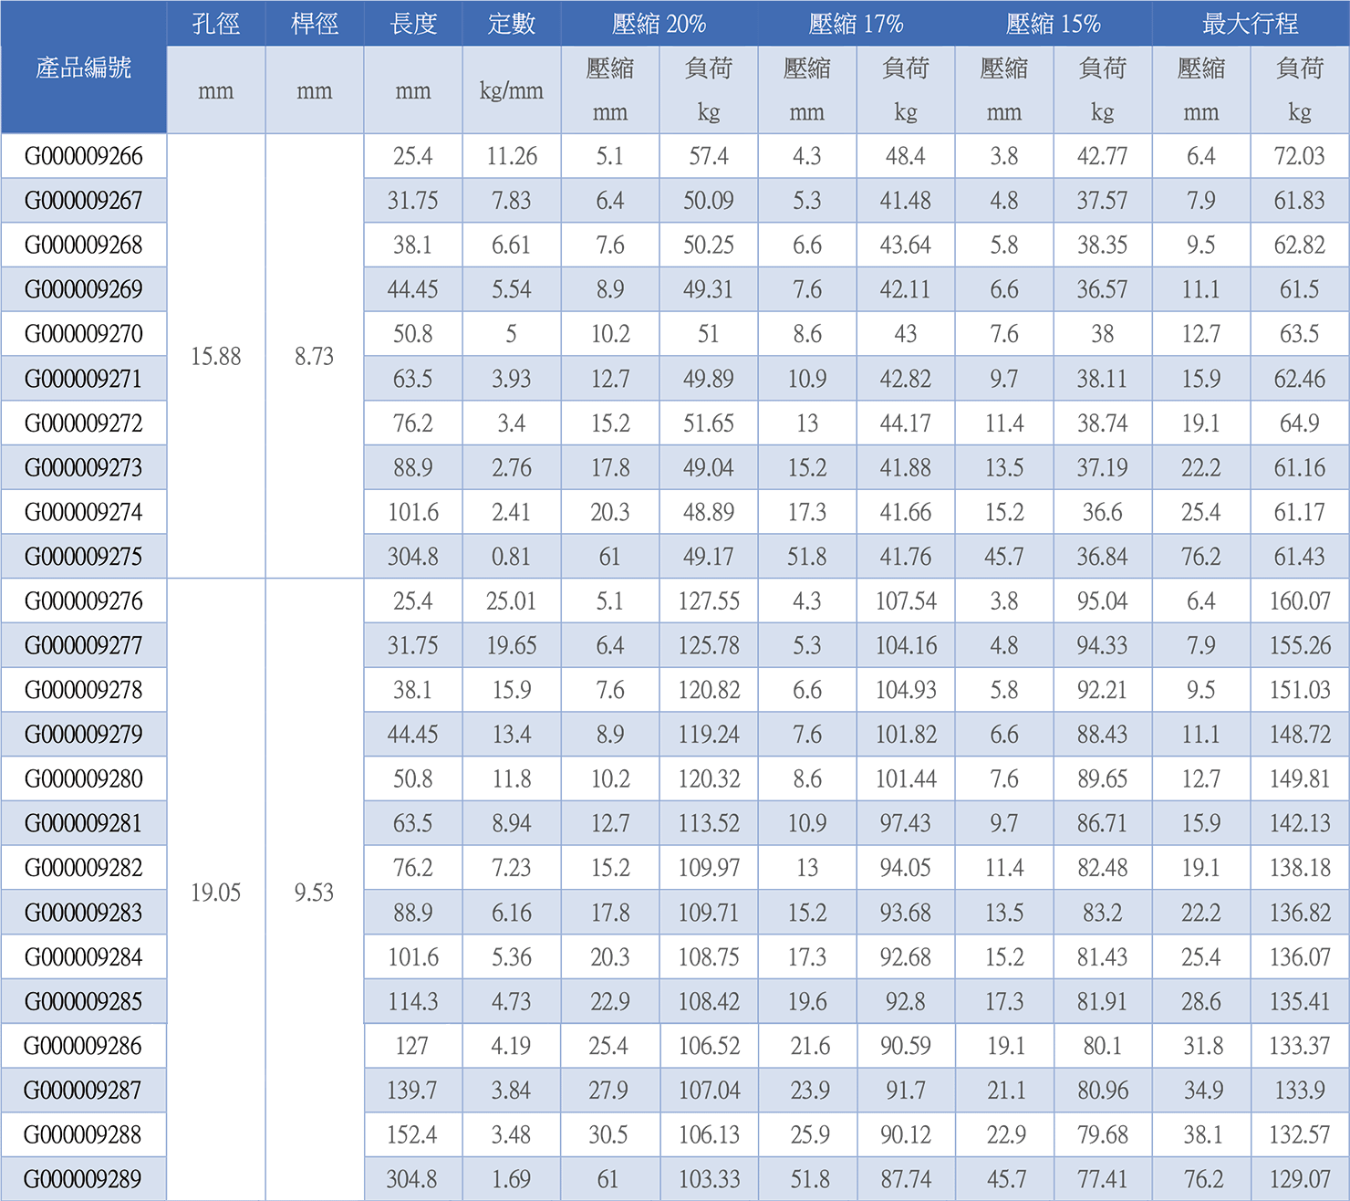Select product code G000009289
Viewport: 1350px width, 1201px height.
tap(84, 1179)
